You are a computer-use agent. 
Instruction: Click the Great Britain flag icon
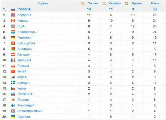pyautogui.click(x=13, y=111)
